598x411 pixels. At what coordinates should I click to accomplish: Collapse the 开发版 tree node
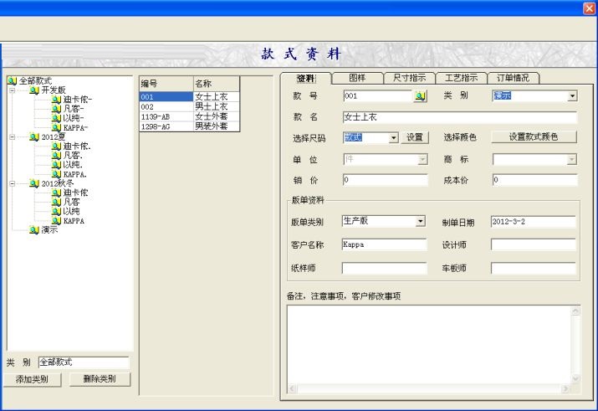click(13, 90)
